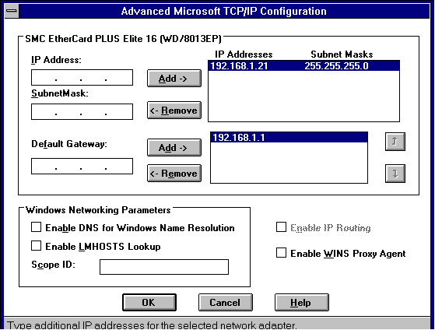This screenshot has height=330, width=435.
Task: Click Add button for Default Gateway
Action: pyautogui.click(x=174, y=147)
